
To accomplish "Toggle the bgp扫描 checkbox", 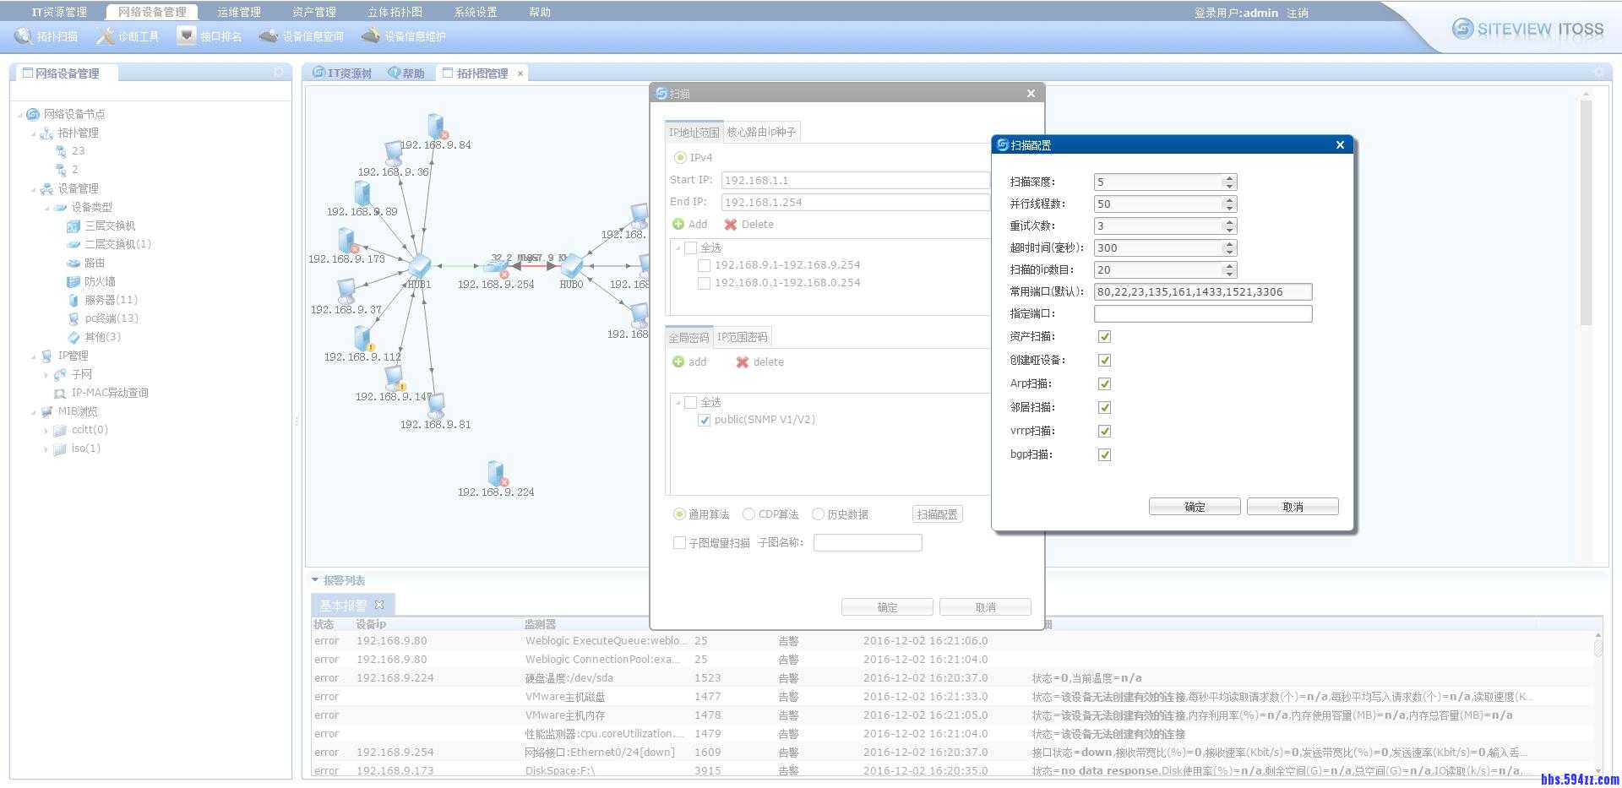I will click(x=1104, y=455).
